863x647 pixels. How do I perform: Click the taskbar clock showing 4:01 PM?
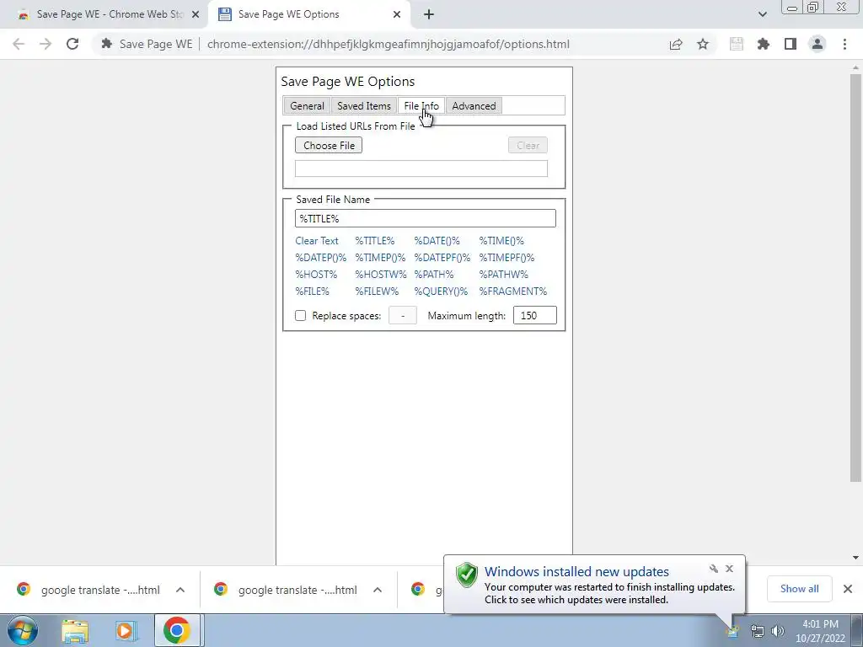coord(820,630)
